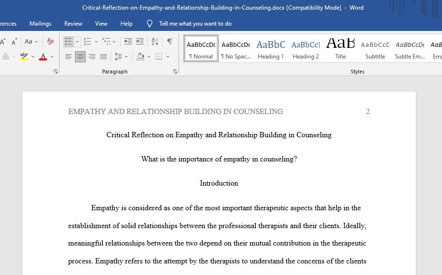The width and height of the screenshot is (442, 275).
Task: Toggle center alignment
Action: (x=80, y=57)
